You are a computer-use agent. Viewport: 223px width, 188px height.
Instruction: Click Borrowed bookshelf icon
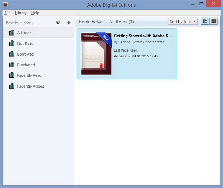point(12,54)
